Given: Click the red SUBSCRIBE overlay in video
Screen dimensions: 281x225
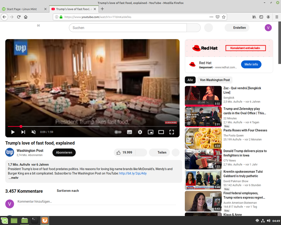Looking at the screenshot, I should pos(171,123).
